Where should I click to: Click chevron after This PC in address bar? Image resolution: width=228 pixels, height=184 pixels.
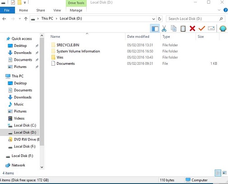(56, 18)
